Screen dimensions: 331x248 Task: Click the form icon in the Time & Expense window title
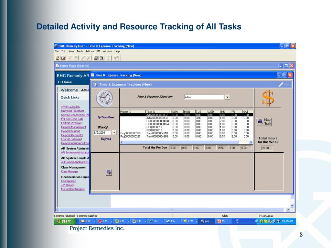point(92,75)
